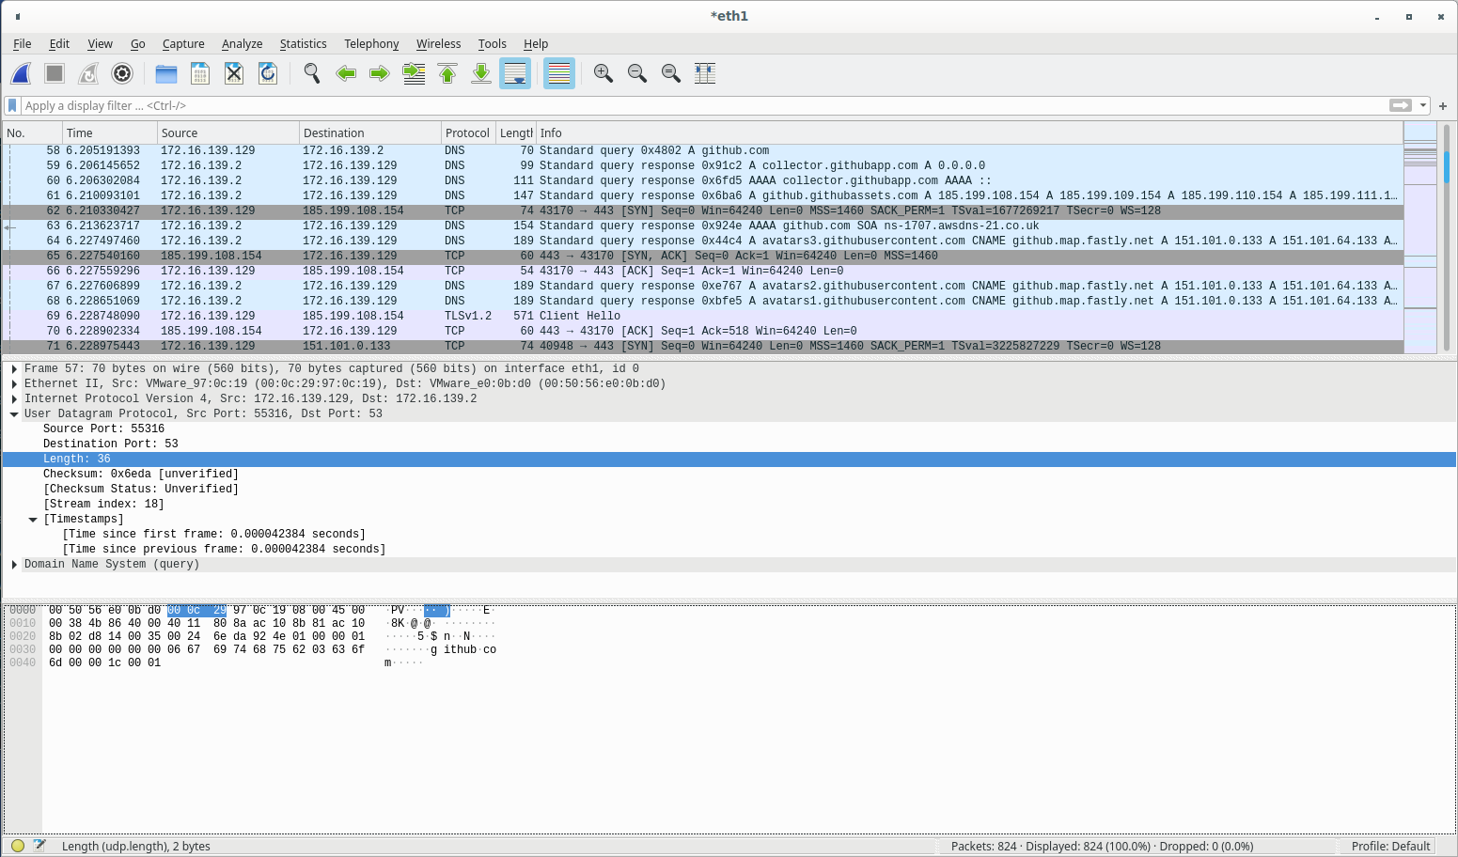This screenshot has height=857, width=1458.
Task: Start a new capture with the shark fin icon
Action: pyautogui.click(x=22, y=73)
